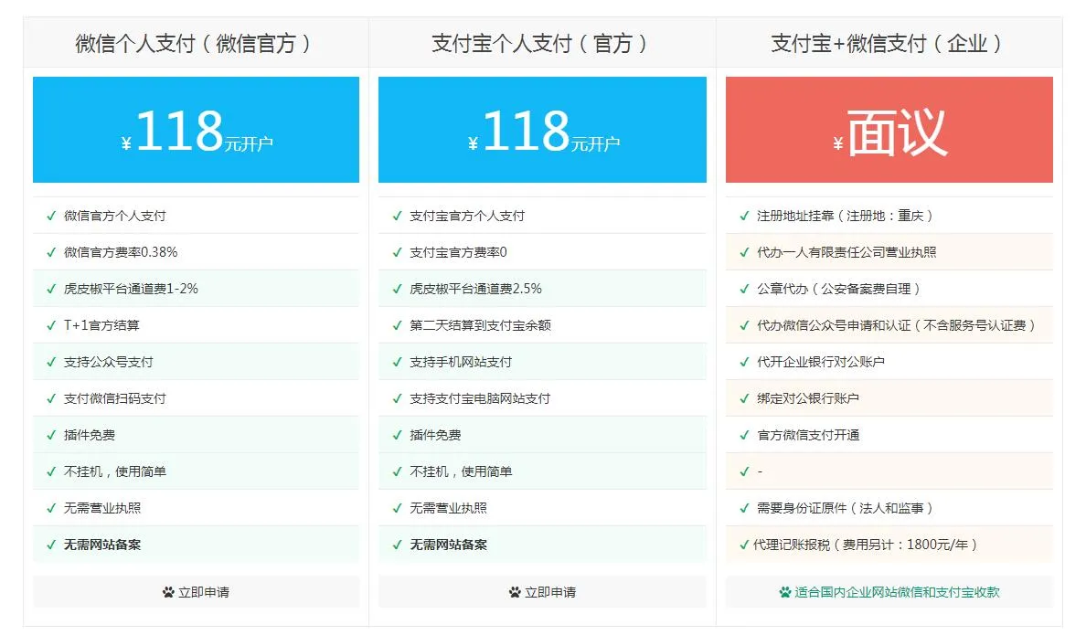Click 支持支付宝电脑网站支付 feature text

tap(480, 398)
